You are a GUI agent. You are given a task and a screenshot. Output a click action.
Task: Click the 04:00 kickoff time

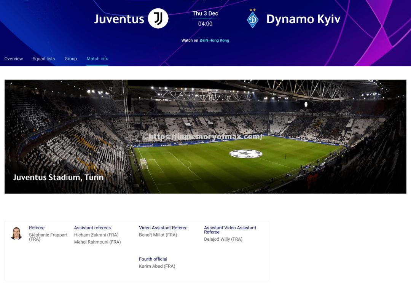(205, 24)
